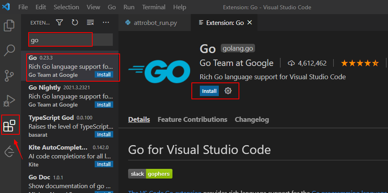
Task: Open the Search view in activity bar
Action: pyautogui.click(x=10, y=50)
